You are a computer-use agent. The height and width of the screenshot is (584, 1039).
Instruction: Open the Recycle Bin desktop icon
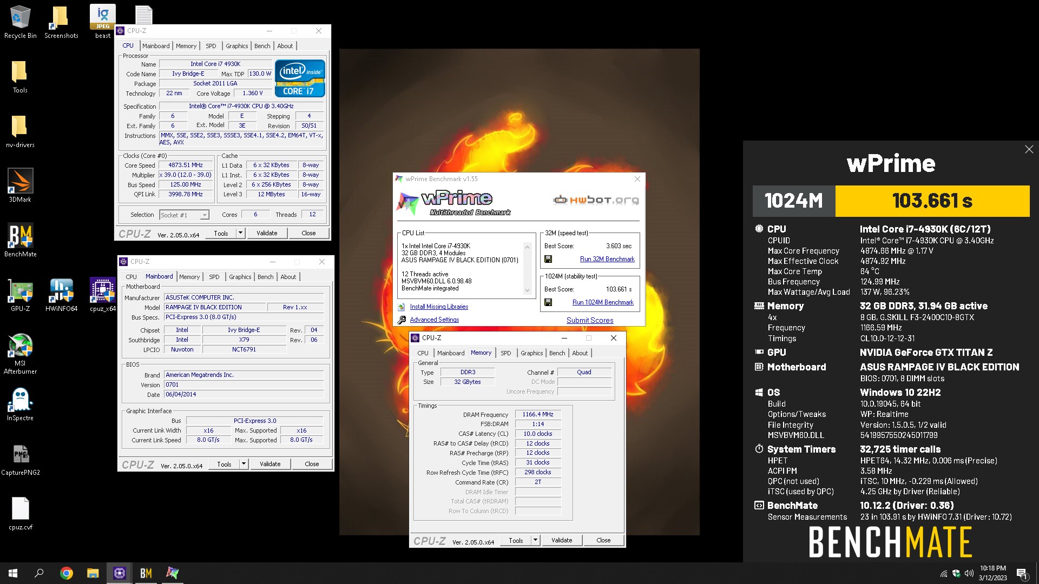point(20,22)
